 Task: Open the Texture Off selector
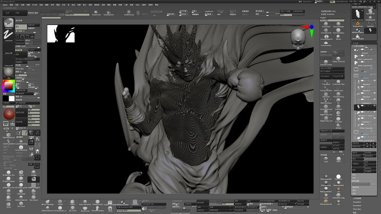(x=8, y=61)
